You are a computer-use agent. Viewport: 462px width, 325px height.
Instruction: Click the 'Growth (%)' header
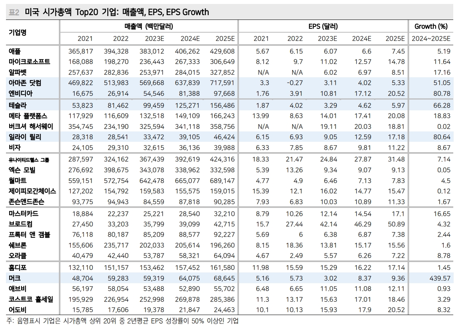tap(431, 26)
